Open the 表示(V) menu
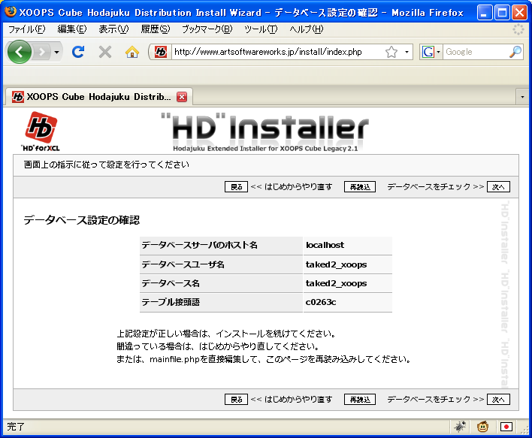Screen dimensions: 532x438 click(x=113, y=29)
